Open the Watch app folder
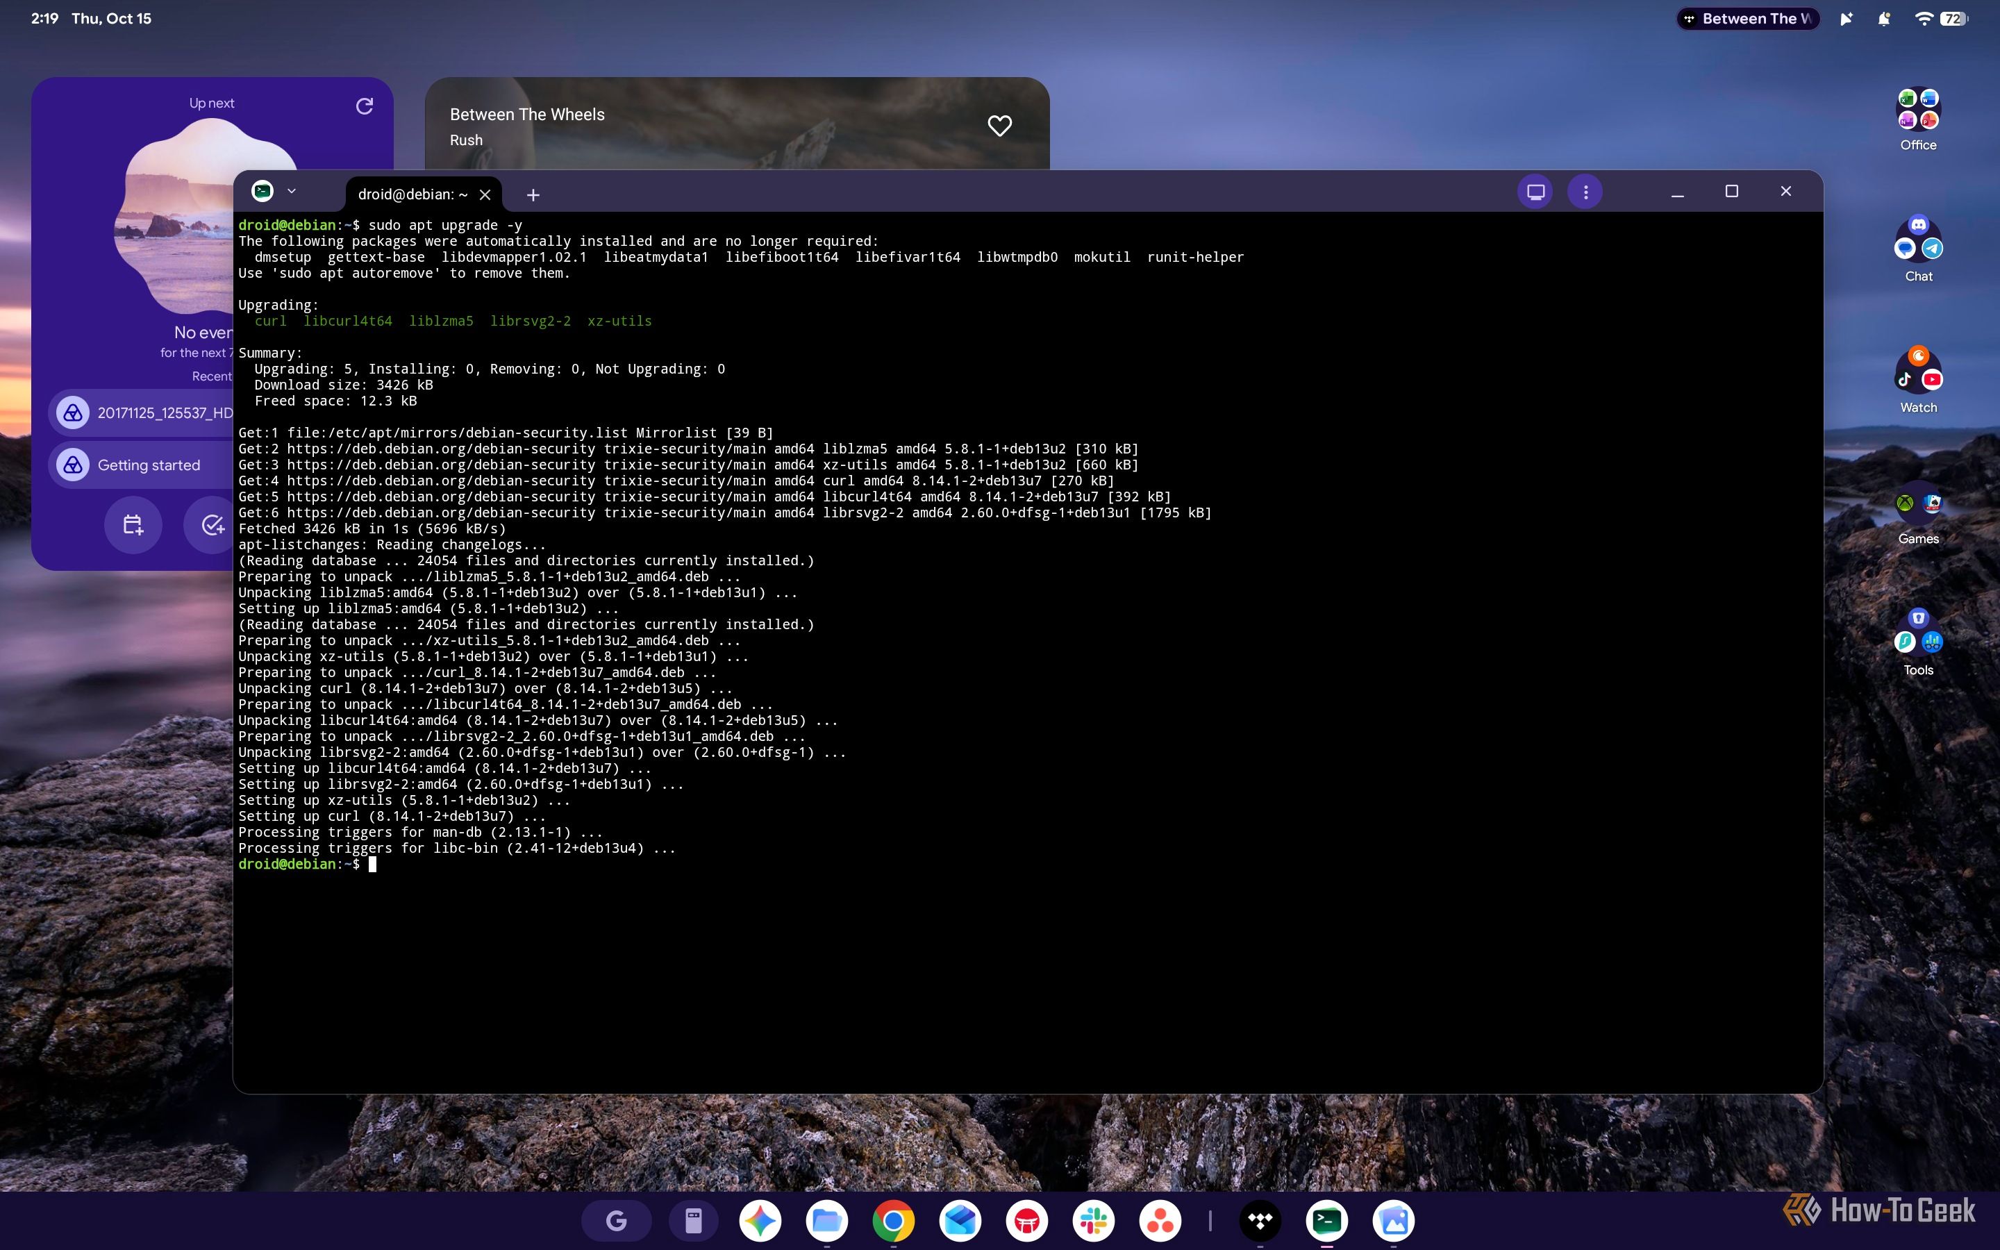 1918,381
